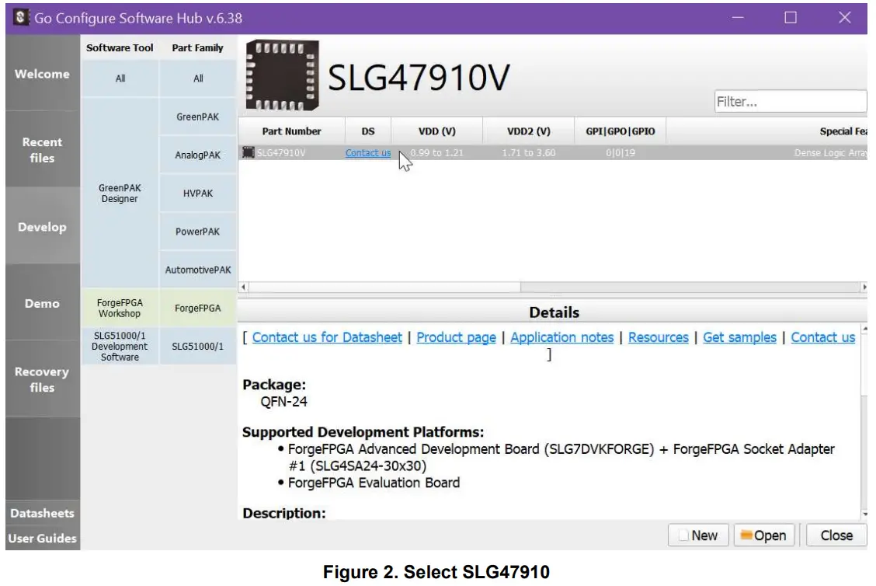
Task: Select GreenPAK Designer software tool
Action: coord(120,193)
